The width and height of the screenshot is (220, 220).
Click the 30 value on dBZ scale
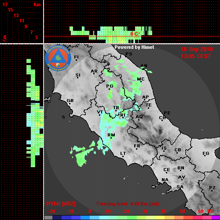click(145, 211)
